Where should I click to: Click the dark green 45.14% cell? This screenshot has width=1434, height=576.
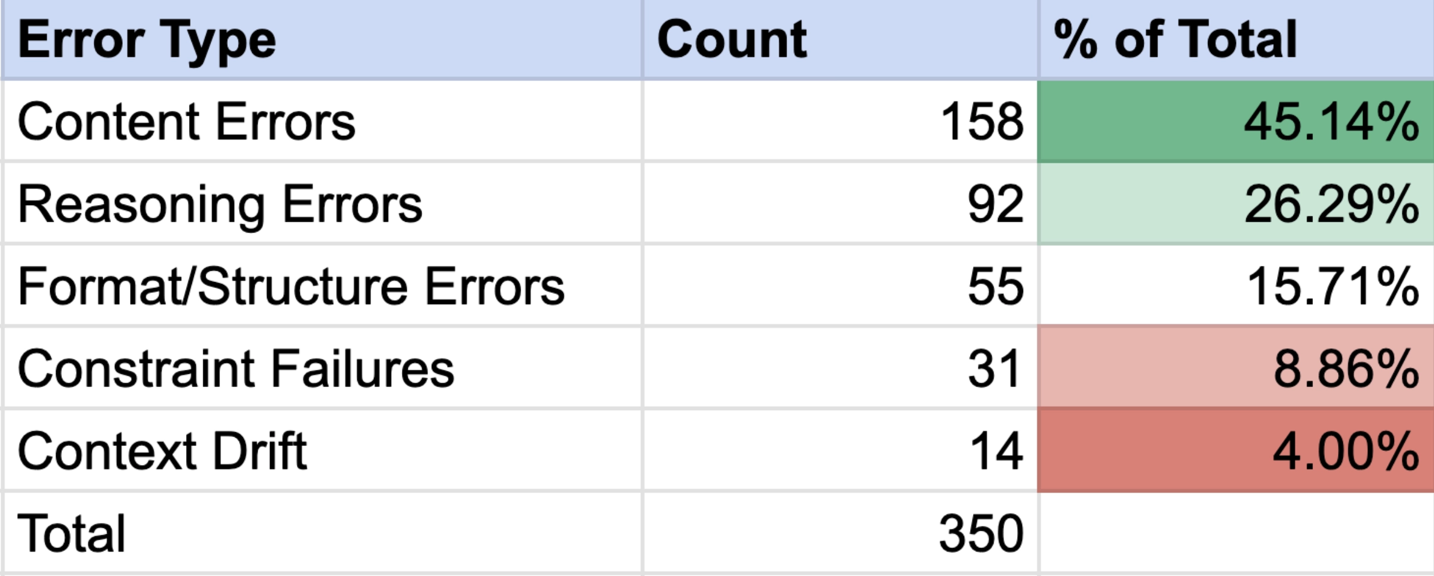[x=1235, y=121]
